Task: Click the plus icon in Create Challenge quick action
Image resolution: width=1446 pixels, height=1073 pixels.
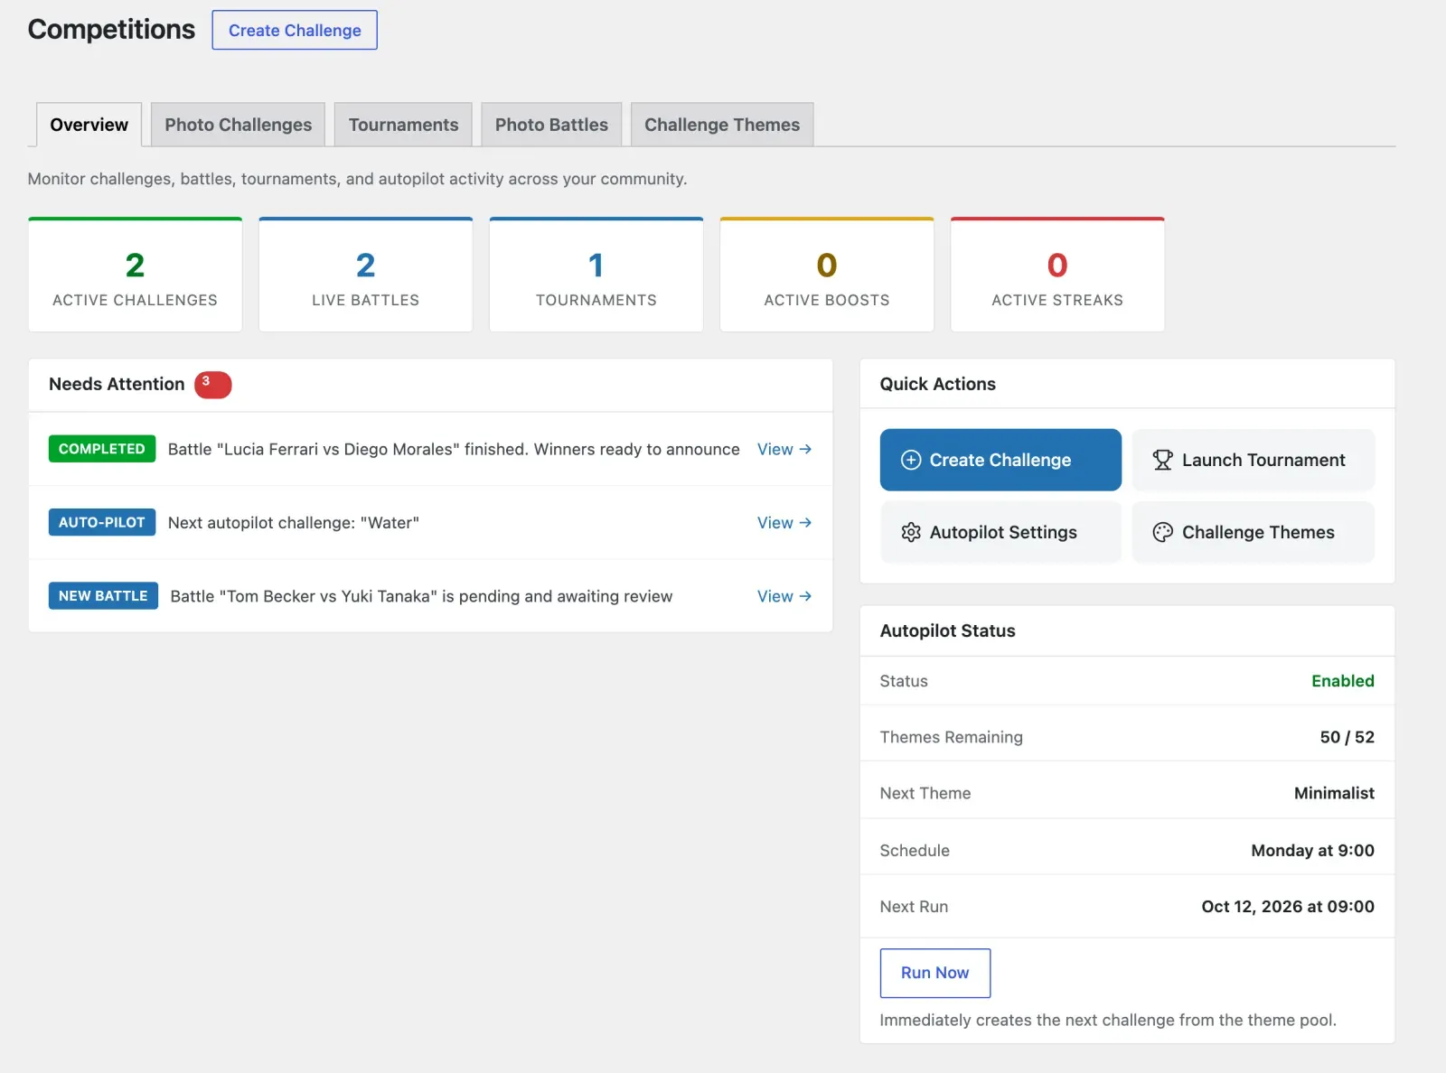Action: click(911, 460)
